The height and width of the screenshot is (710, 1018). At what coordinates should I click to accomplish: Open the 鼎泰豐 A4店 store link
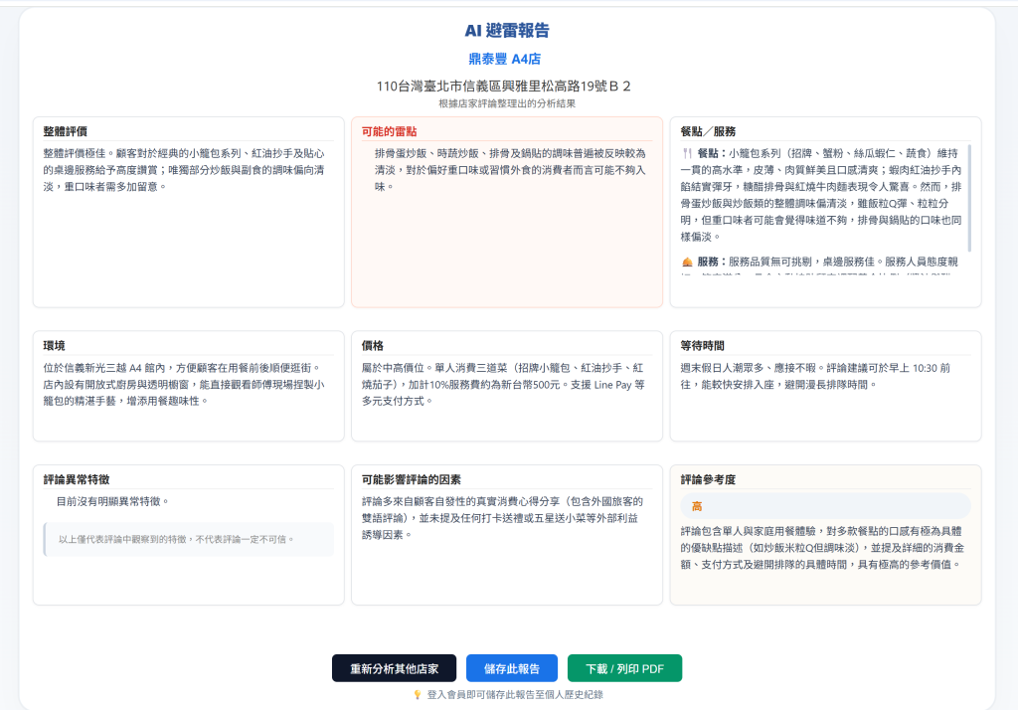(x=504, y=59)
